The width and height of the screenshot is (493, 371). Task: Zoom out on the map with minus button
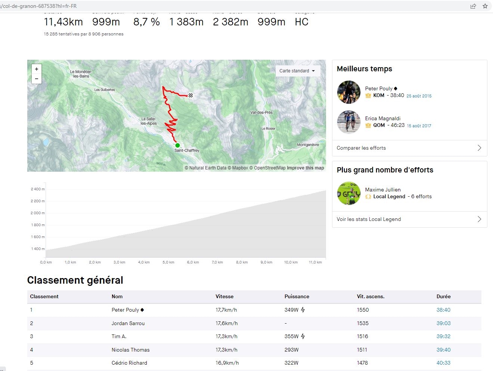click(37, 79)
